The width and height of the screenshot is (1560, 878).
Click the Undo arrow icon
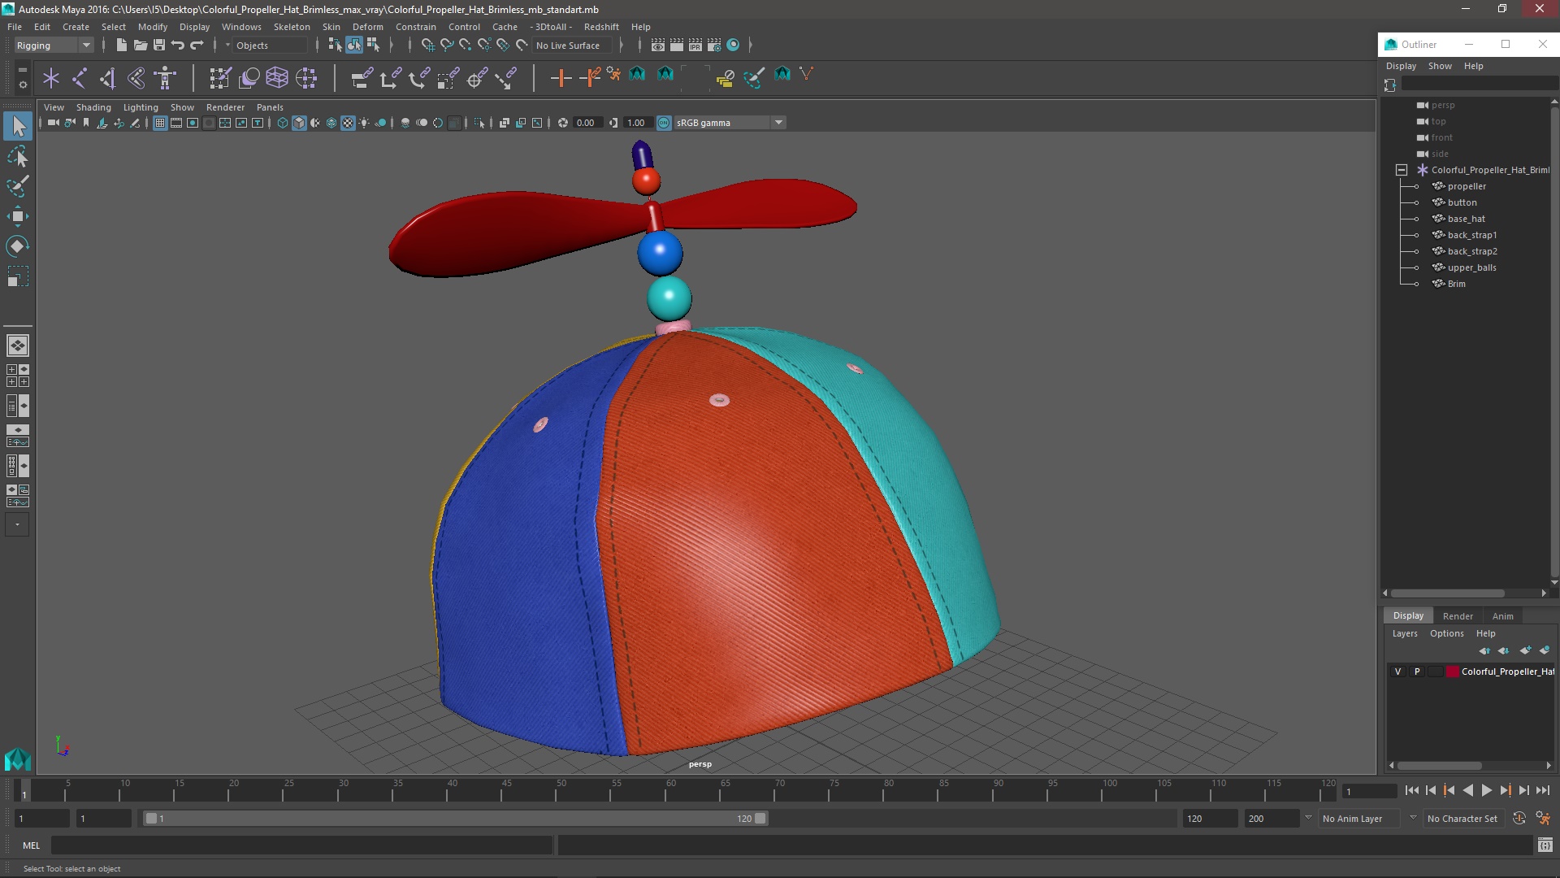tap(178, 46)
